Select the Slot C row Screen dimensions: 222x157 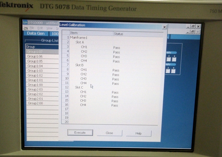click(x=79, y=87)
